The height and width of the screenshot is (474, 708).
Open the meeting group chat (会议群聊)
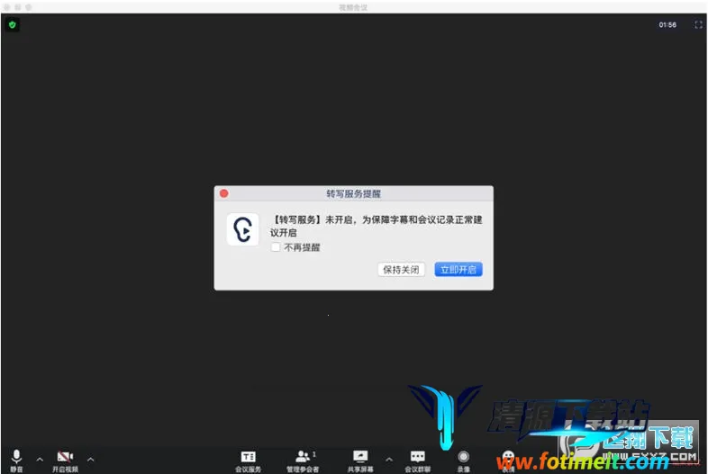[x=417, y=459]
